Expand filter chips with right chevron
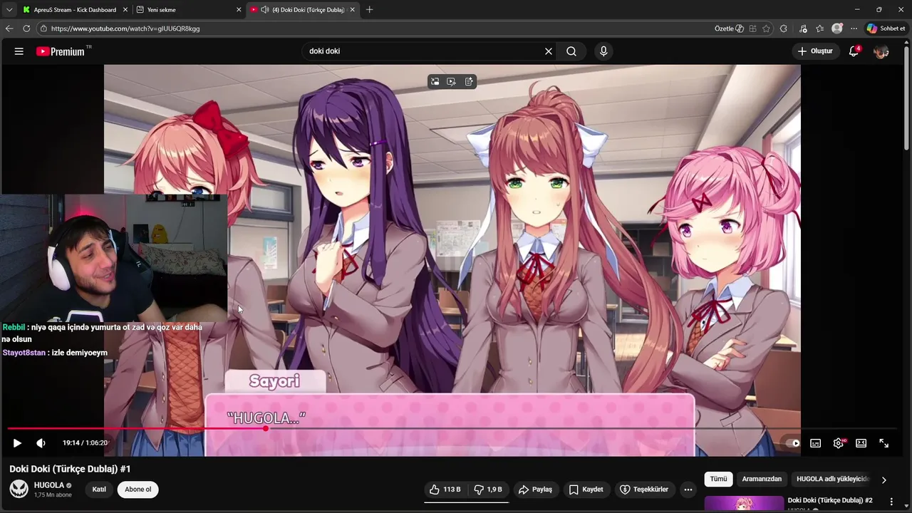 [883, 480]
